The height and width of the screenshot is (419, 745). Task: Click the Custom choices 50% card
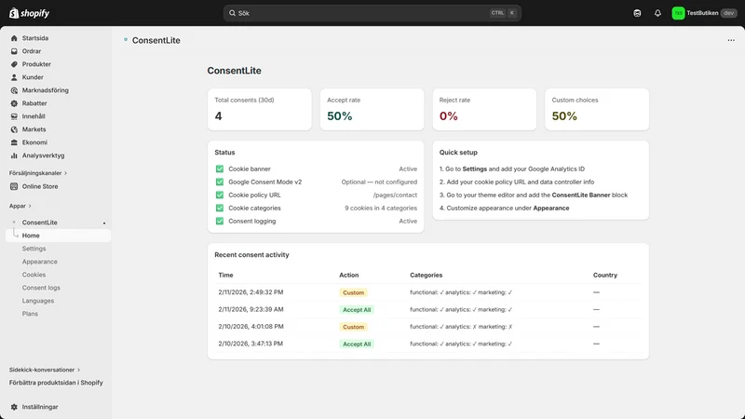click(597, 109)
